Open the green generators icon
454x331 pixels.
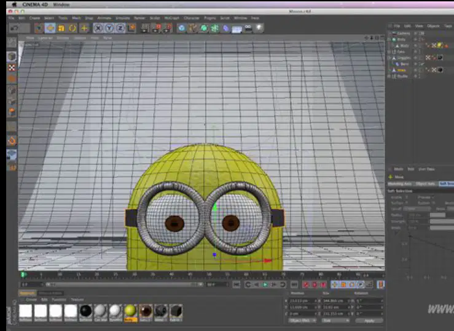coord(204,28)
